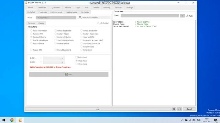Image resolution: width=220 pixels, height=123 pixels.
Task: Enable the IMEI 1 checkbox
Action: [41, 58]
